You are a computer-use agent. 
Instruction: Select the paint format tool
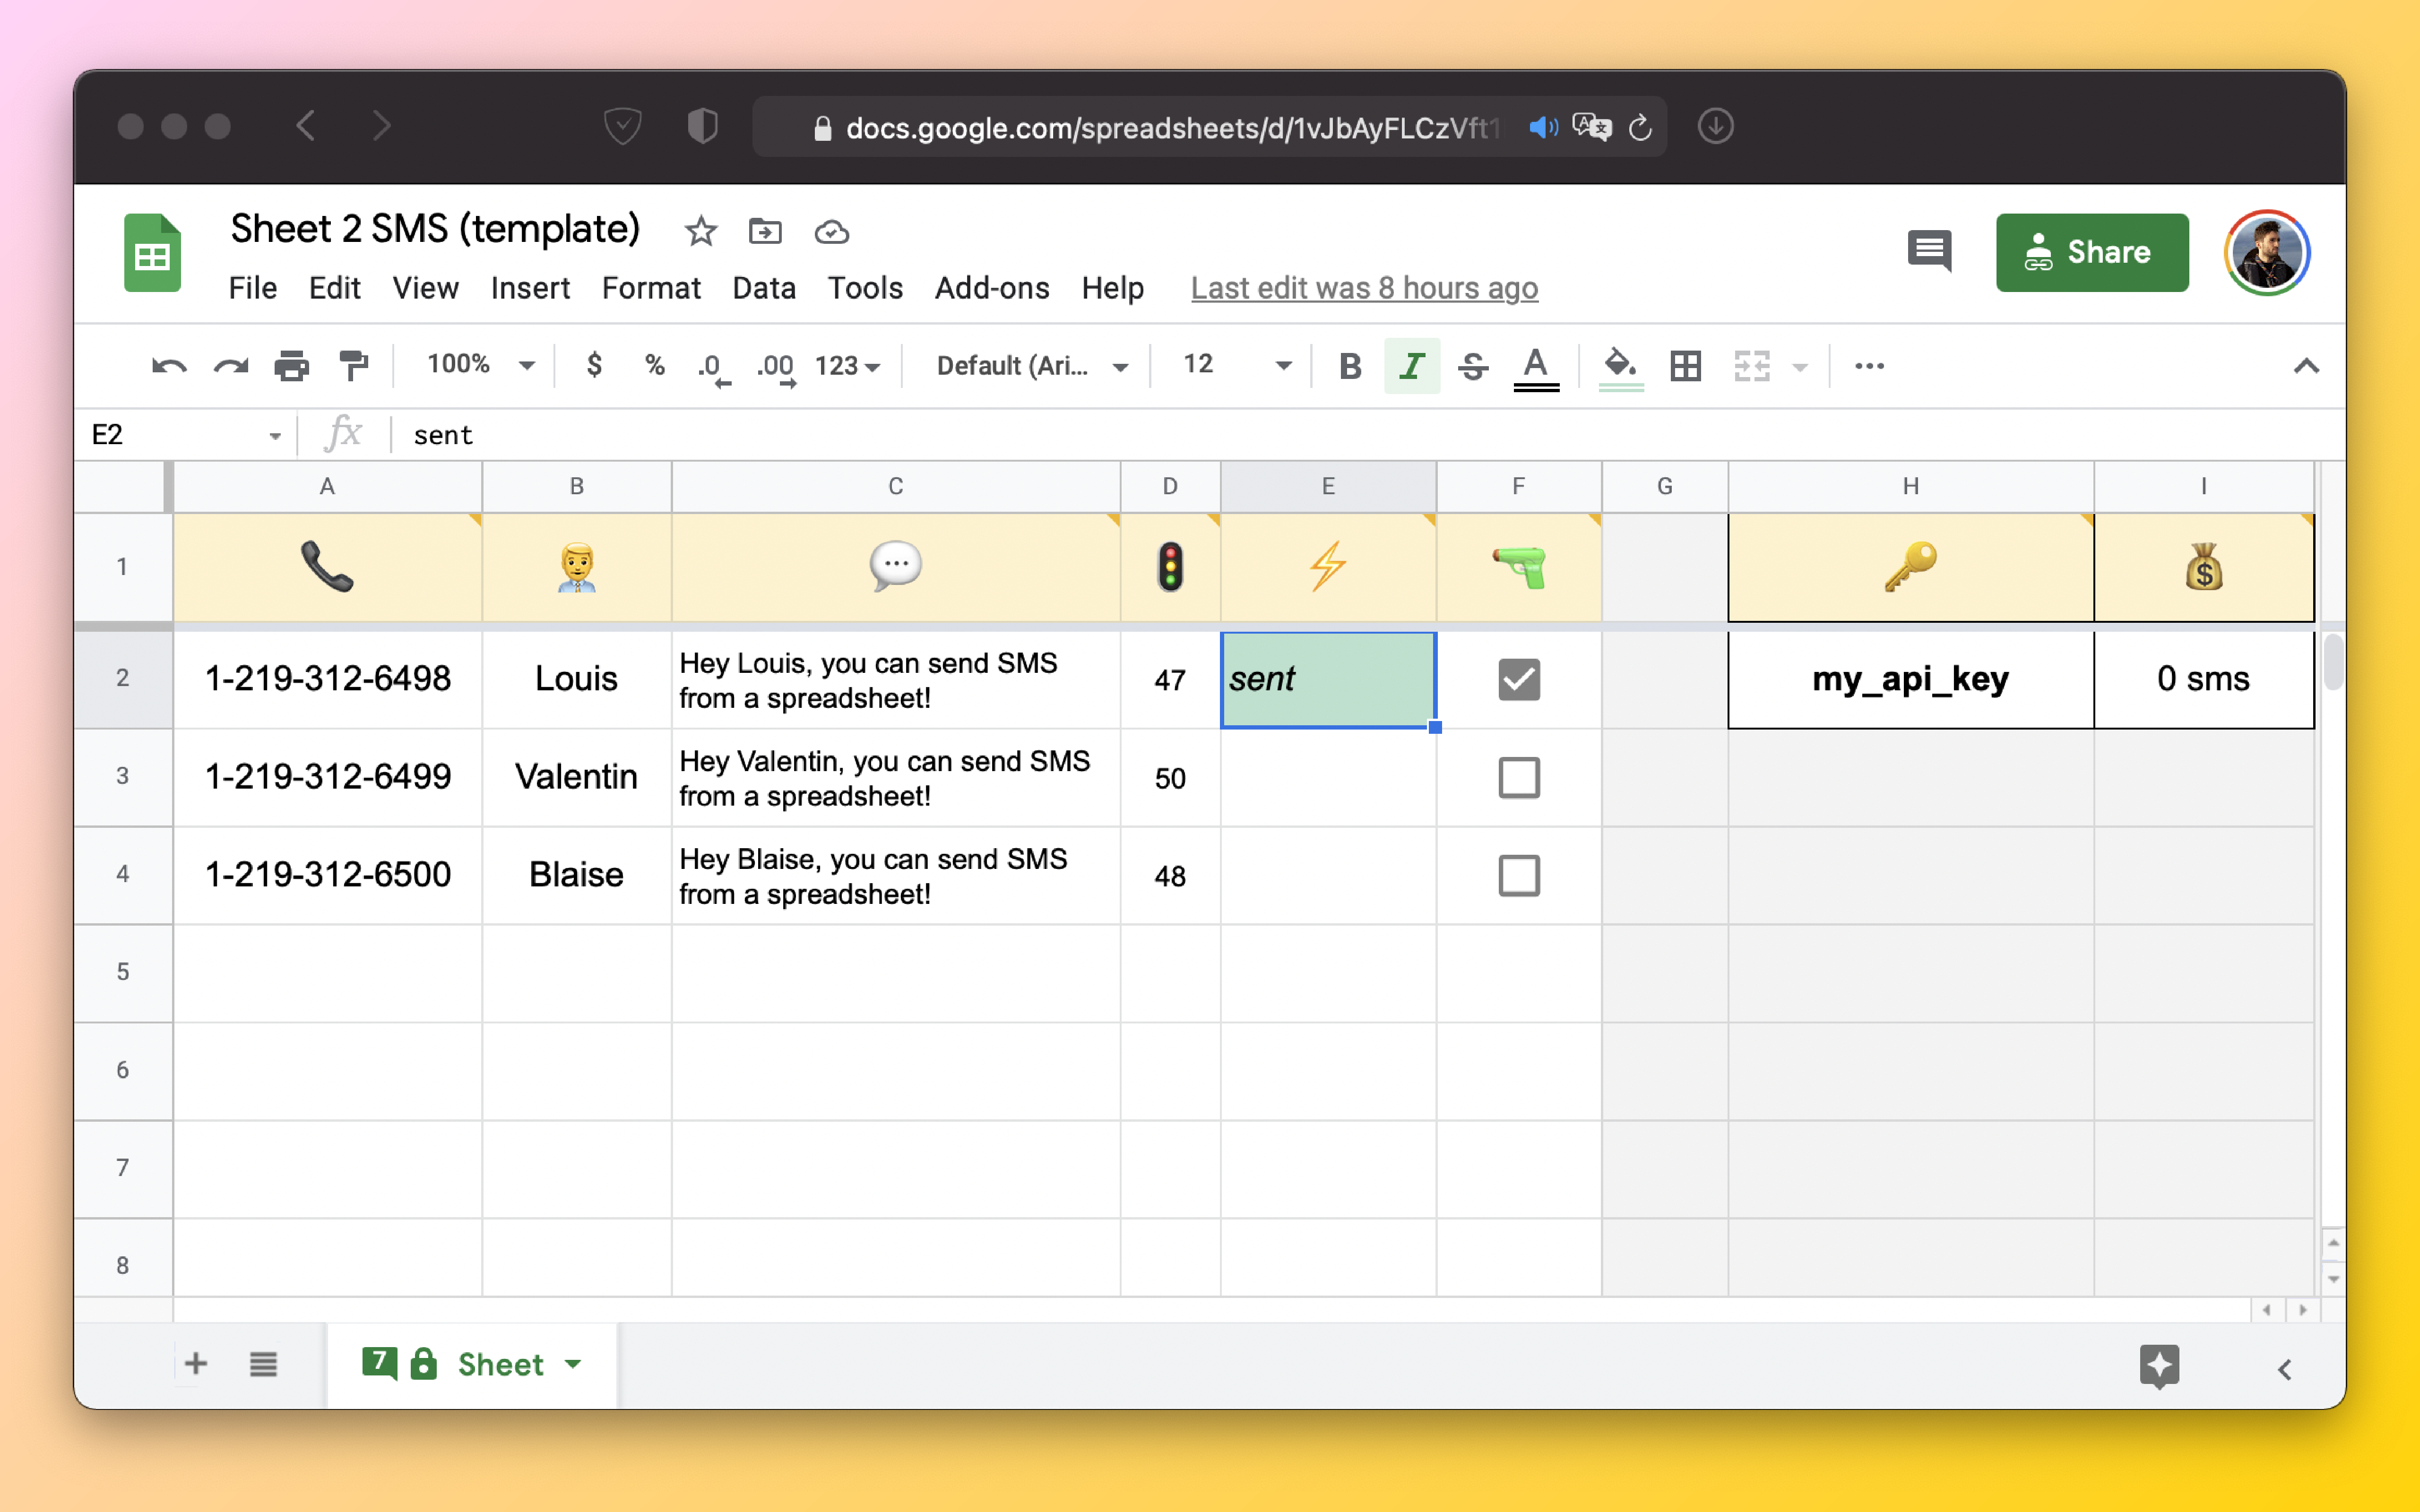pos(353,366)
